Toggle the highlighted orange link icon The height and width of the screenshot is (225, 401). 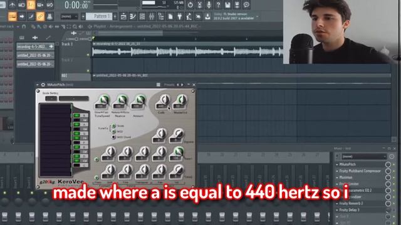pyautogui.click(x=40, y=17)
